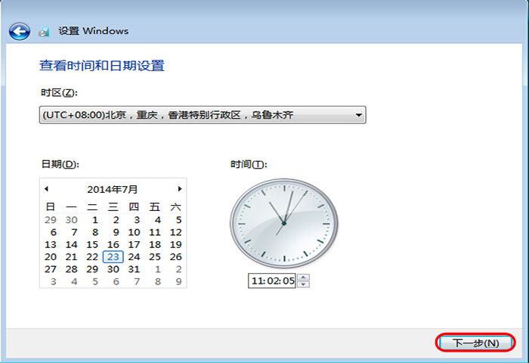Click the analog clock face
529x363 pixels.
pos(283,223)
